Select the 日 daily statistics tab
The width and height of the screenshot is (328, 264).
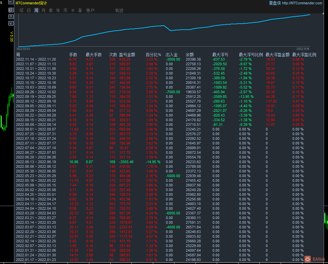pyautogui.click(x=29, y=11)
